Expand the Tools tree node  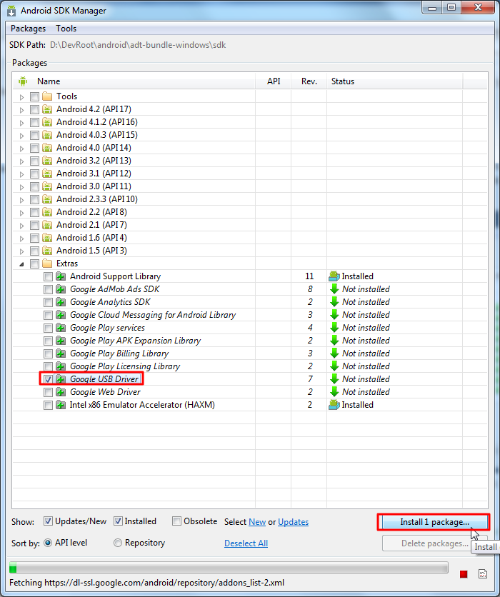(x=21, y=97)
